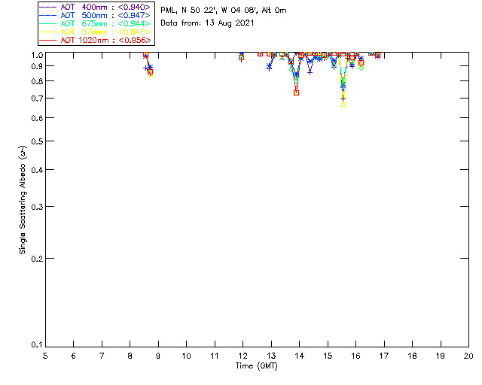Viewport: 482px width, 385px height.
Task: Click the x-axis tick label '10'
Action: click(x=186, y=356)
